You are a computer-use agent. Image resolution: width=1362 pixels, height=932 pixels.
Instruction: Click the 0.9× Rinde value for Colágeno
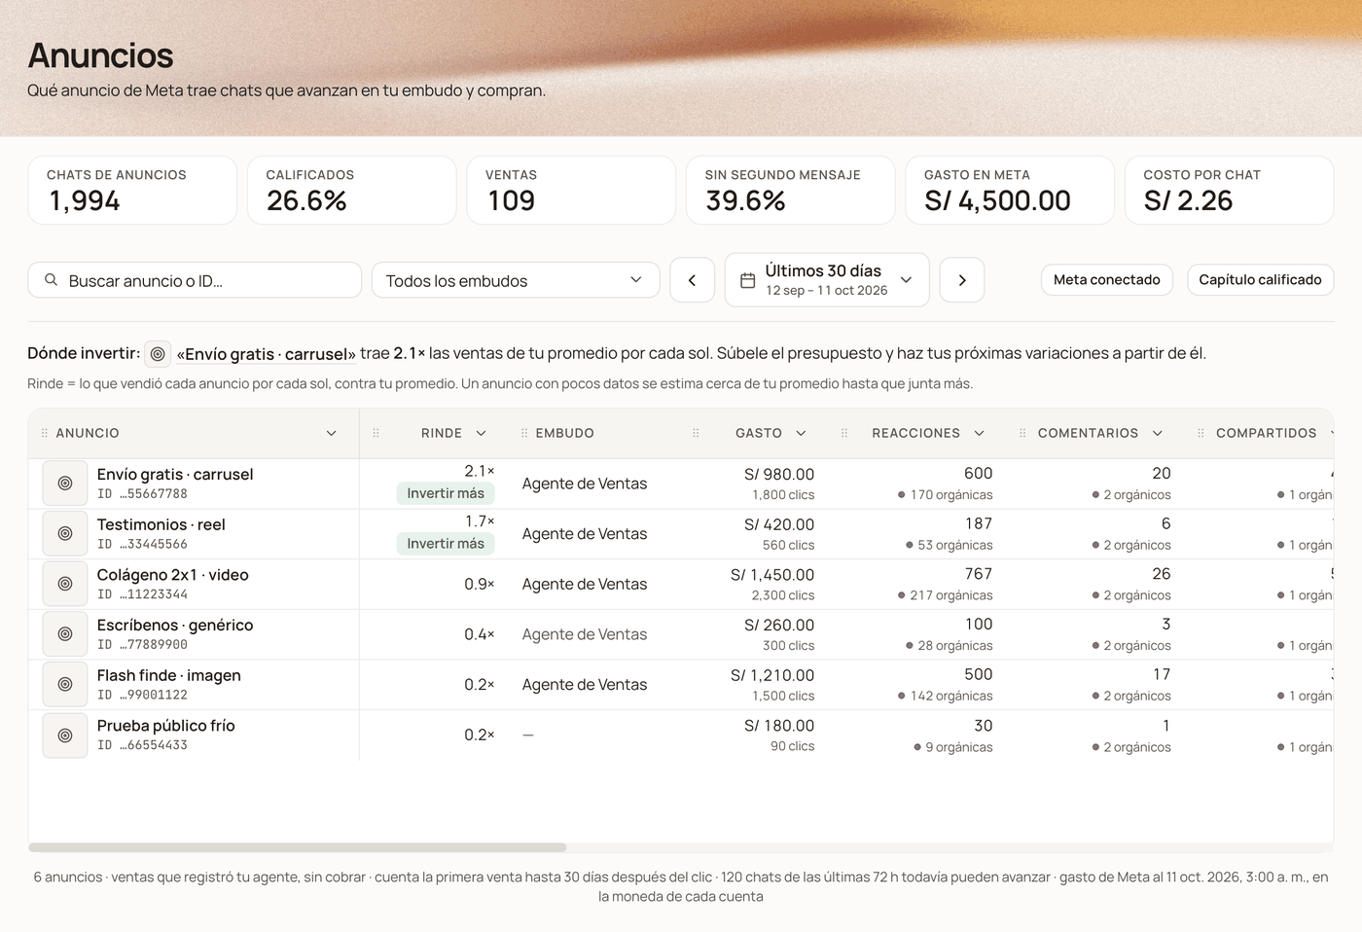(x=480, y=584)
